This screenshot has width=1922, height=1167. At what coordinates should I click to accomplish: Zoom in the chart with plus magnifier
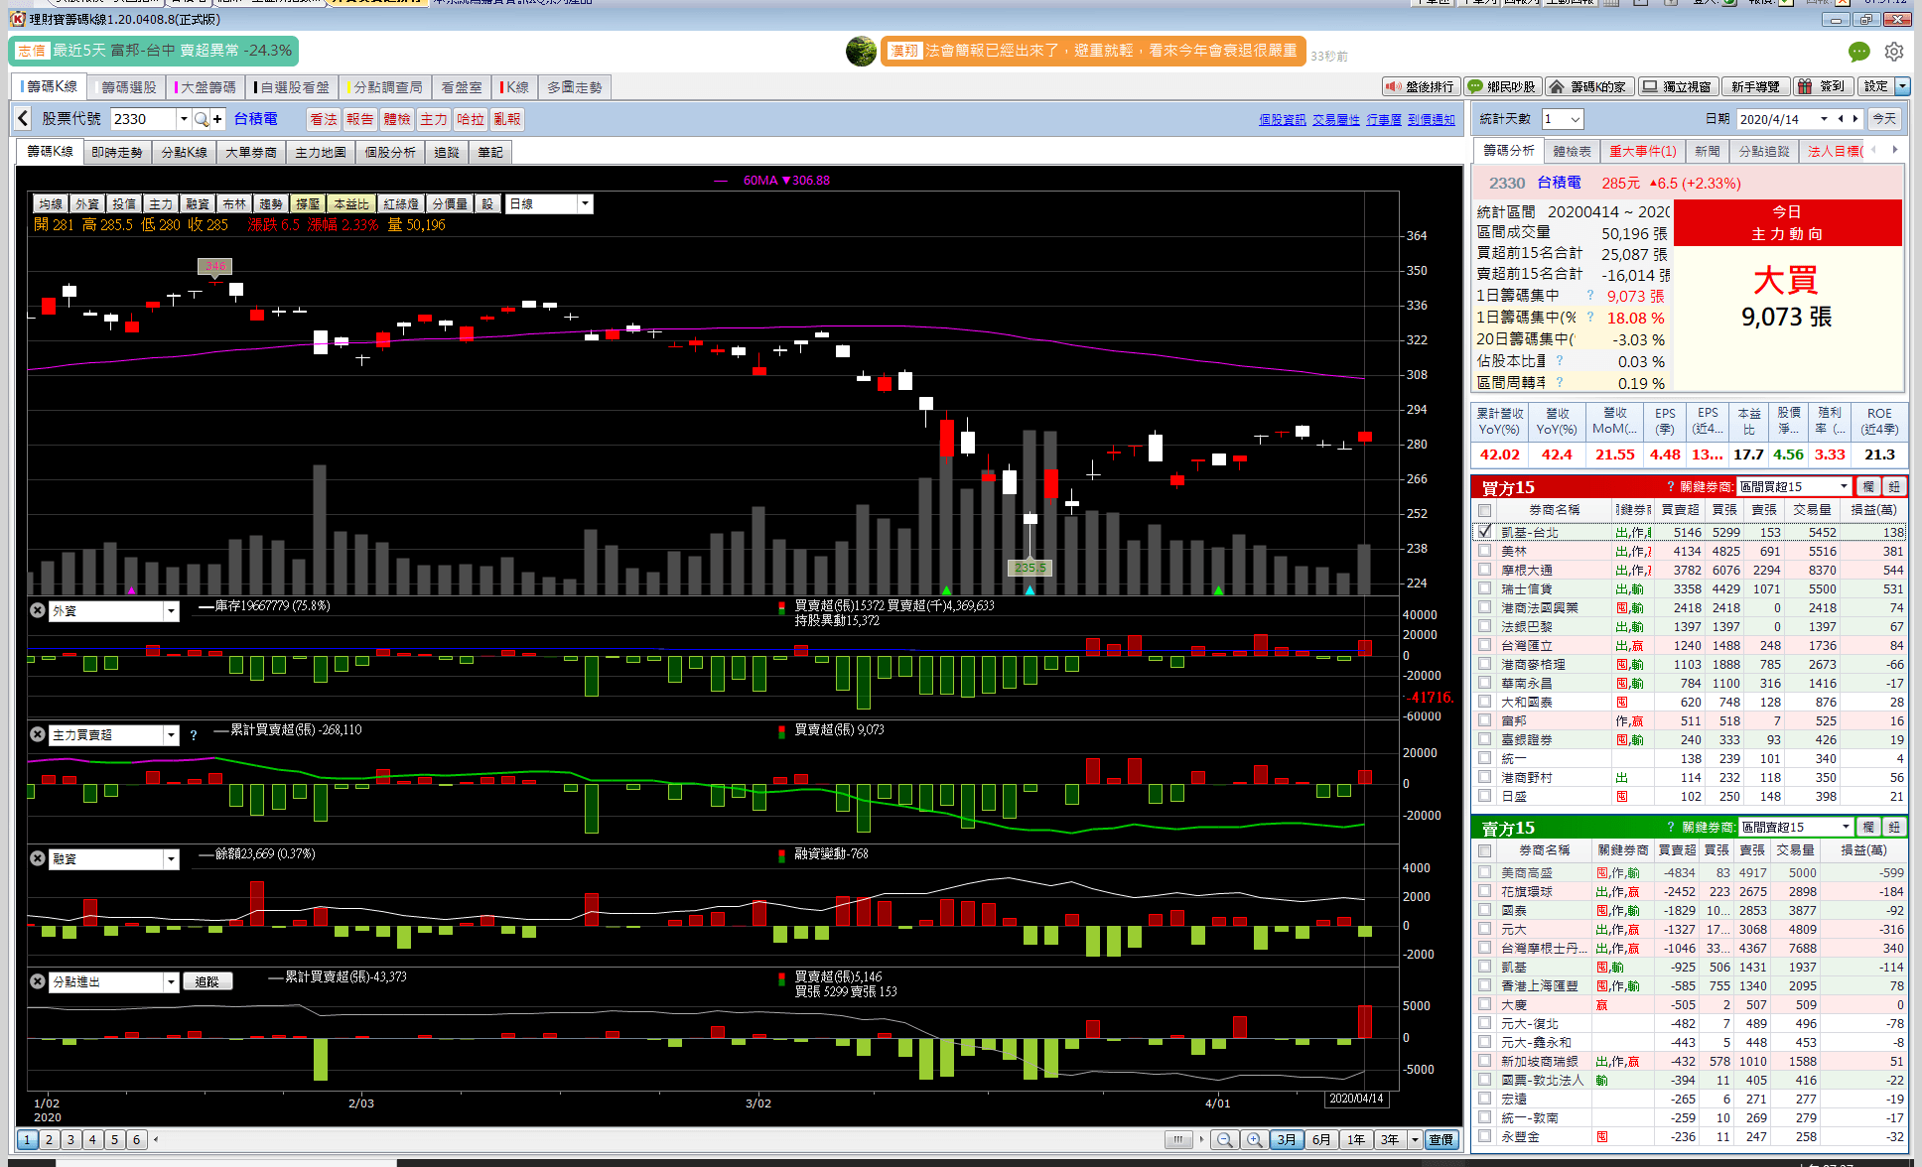pos(1254,1139)
